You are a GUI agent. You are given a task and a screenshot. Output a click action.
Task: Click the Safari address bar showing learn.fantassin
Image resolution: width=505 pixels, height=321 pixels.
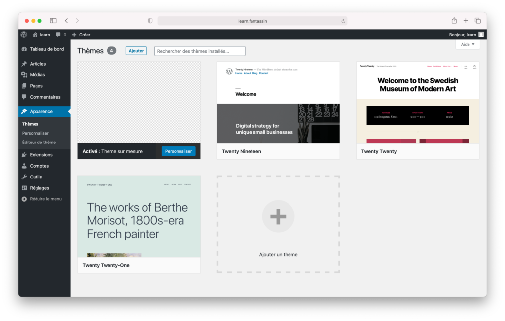[252, 21]
